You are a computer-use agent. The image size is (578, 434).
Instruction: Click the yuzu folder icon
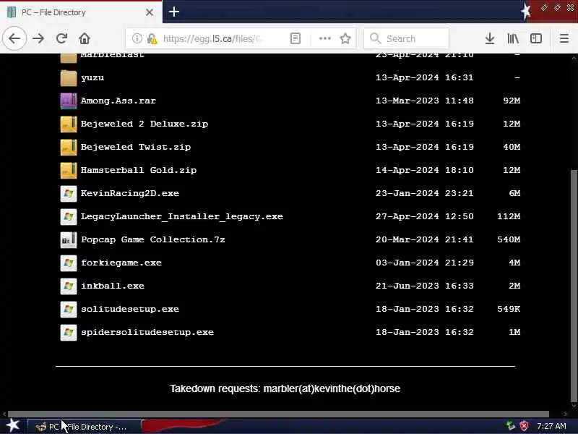click(x=69, y=78)
